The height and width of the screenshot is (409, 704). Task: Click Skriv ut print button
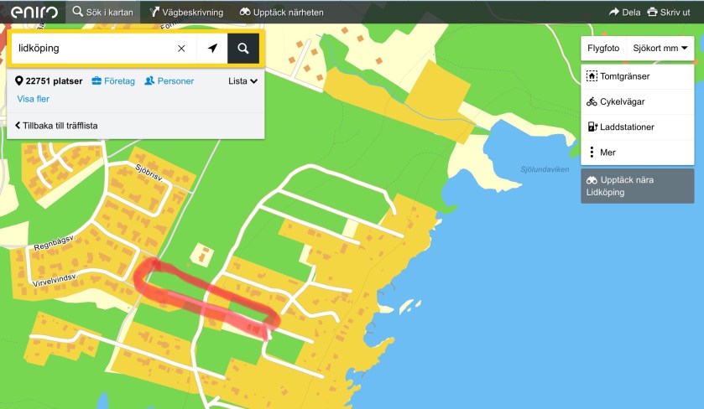pos(675,12)
